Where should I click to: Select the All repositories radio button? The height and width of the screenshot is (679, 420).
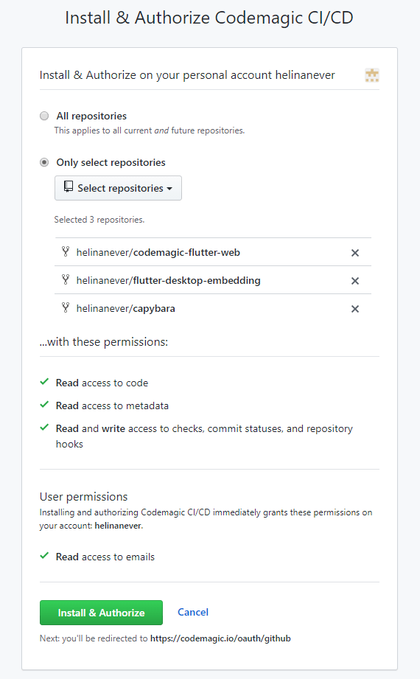click(x=44, y=116)
